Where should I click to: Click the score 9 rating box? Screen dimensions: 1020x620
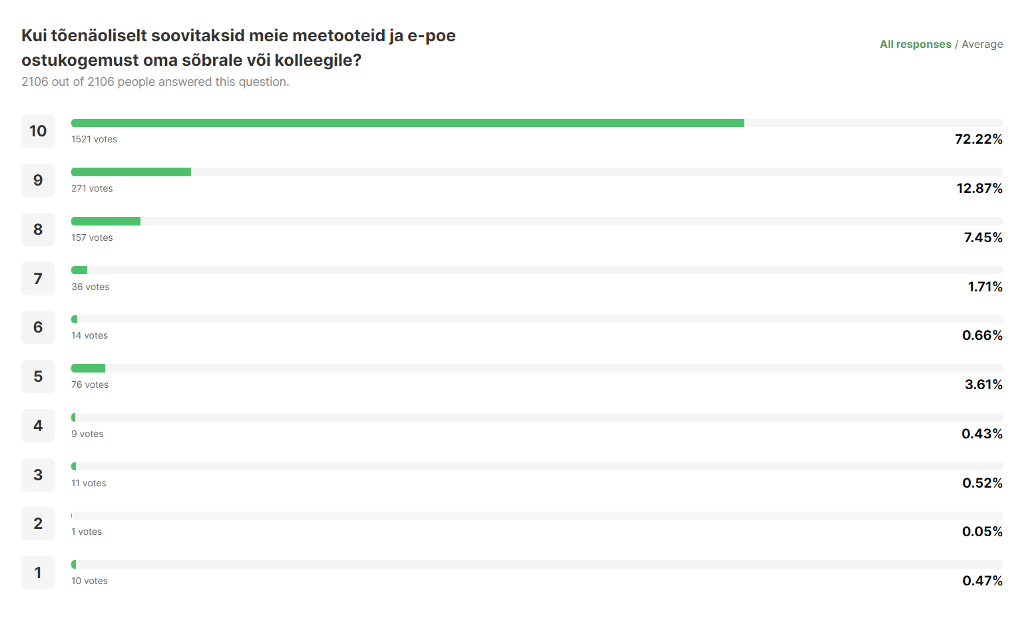point(38,180)
